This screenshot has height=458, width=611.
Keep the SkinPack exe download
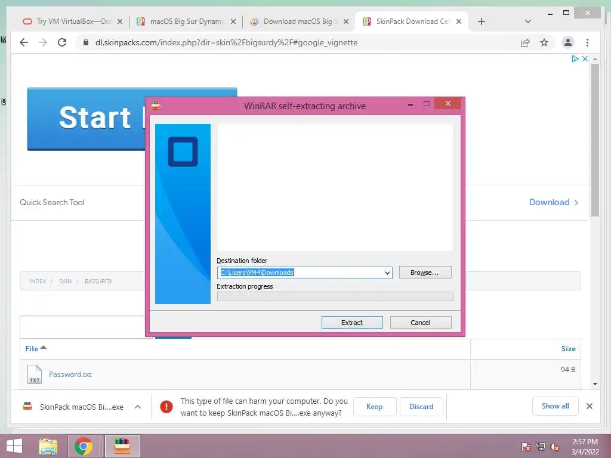click(x=375, y=407)
